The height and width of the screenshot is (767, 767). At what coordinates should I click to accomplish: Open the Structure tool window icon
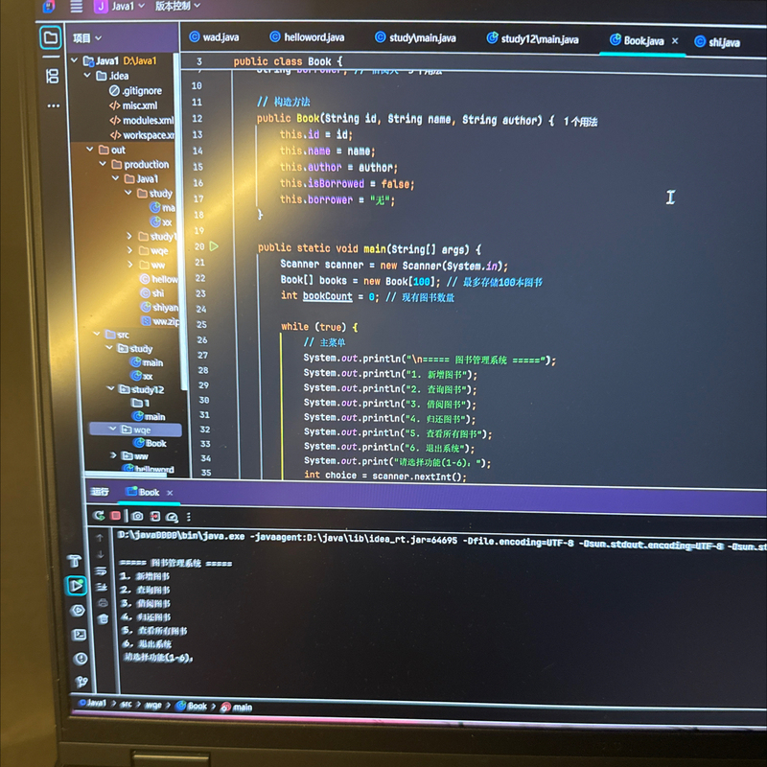[x=52, y=77]
